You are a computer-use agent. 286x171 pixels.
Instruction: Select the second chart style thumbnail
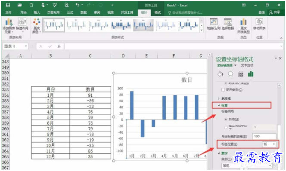(x=76, y=25)
